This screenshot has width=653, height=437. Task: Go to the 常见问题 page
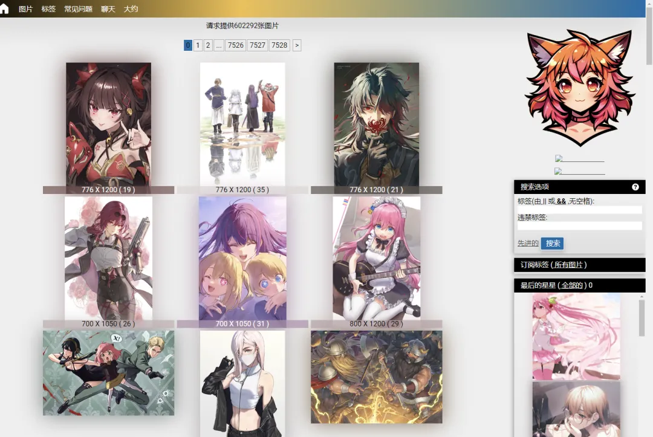pyautogui.click(x=78, y=9)
